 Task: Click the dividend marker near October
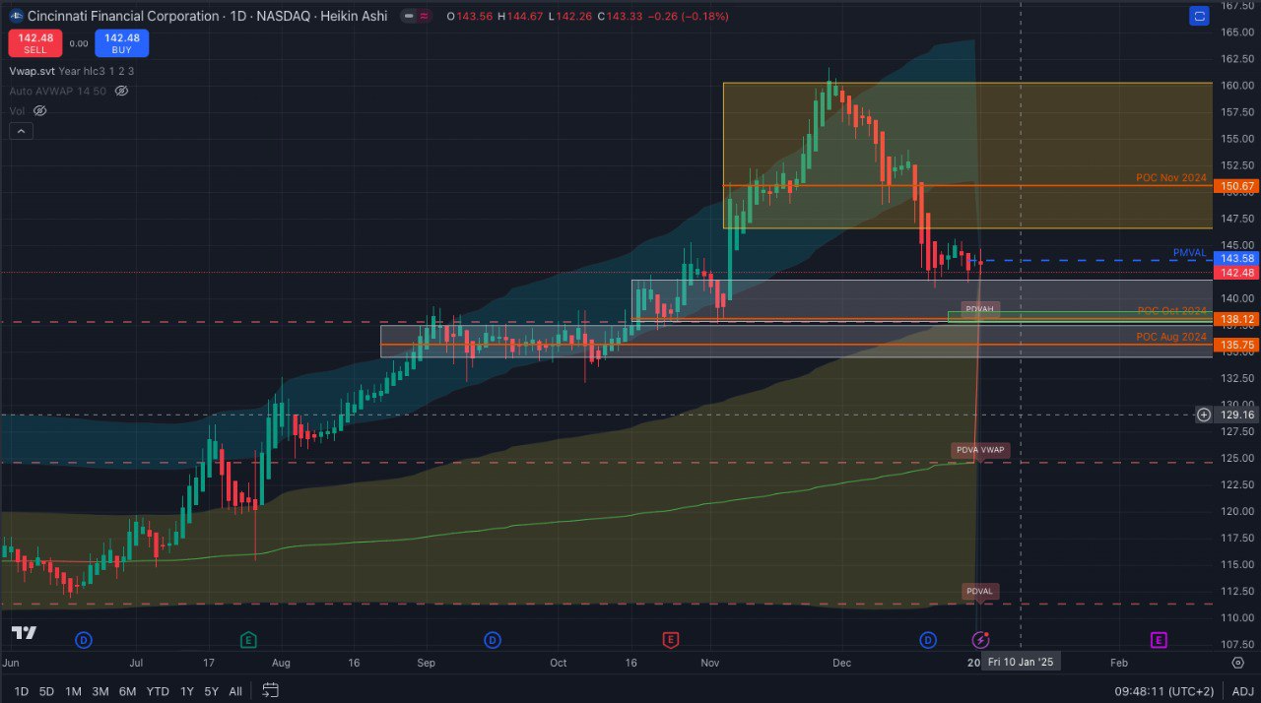click(492, 640)
